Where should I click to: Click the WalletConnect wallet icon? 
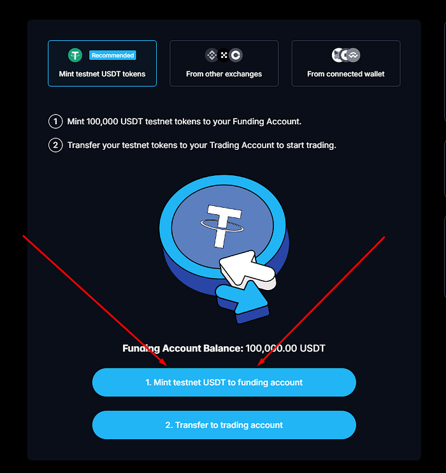pyautogui.click(x=354, y=55)
